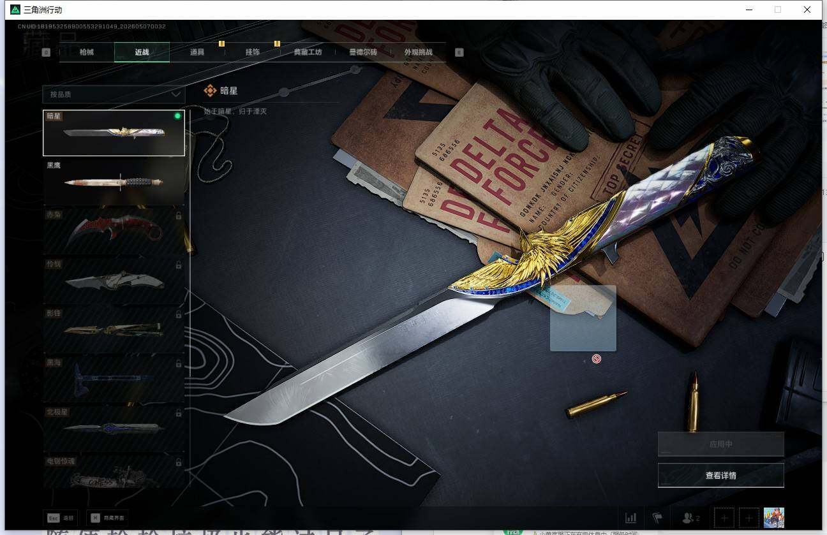Click the flag icon in bottom bar
827x535 pixels.
pos(657,518)
